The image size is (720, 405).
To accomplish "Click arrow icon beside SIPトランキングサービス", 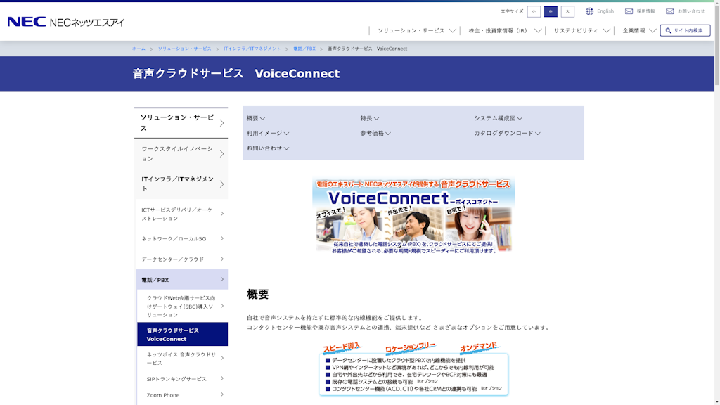I will (x=221, y=378).
